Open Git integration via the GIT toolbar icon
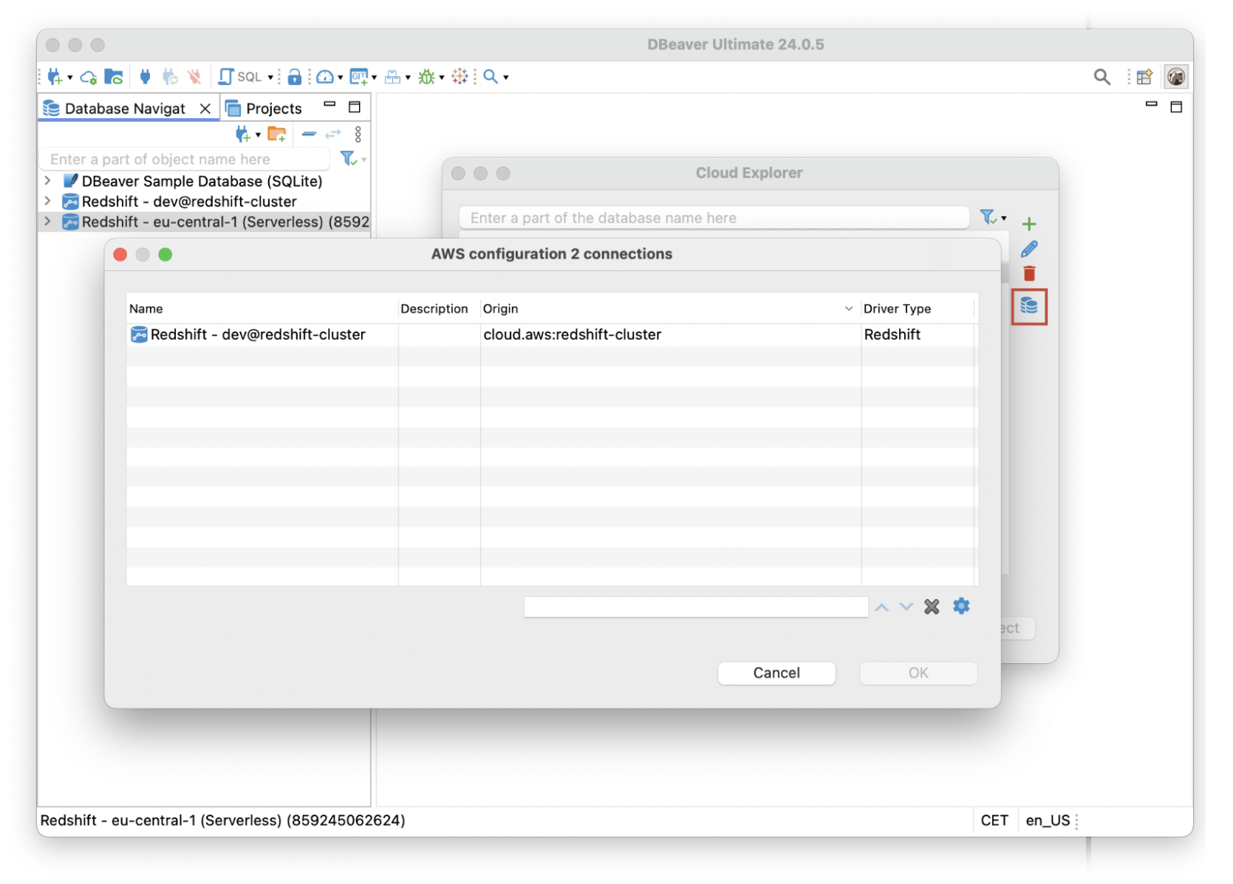1233x884 pixels. 361,77
